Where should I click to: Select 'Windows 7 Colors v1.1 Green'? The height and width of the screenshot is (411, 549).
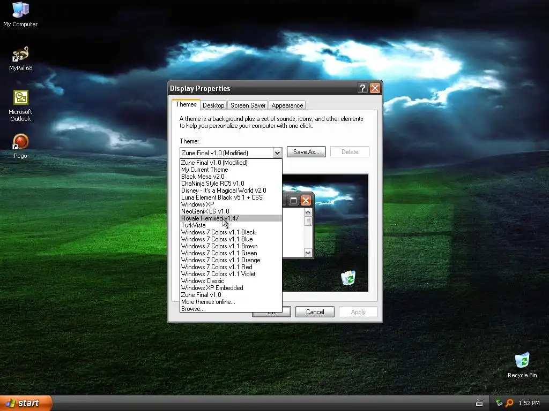tap(231, 253)
